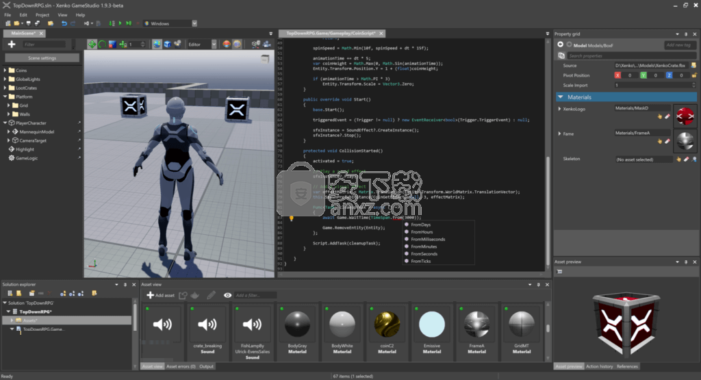Select the scale gizmo tool
This screenshot has height=380, width=701.
112,44
